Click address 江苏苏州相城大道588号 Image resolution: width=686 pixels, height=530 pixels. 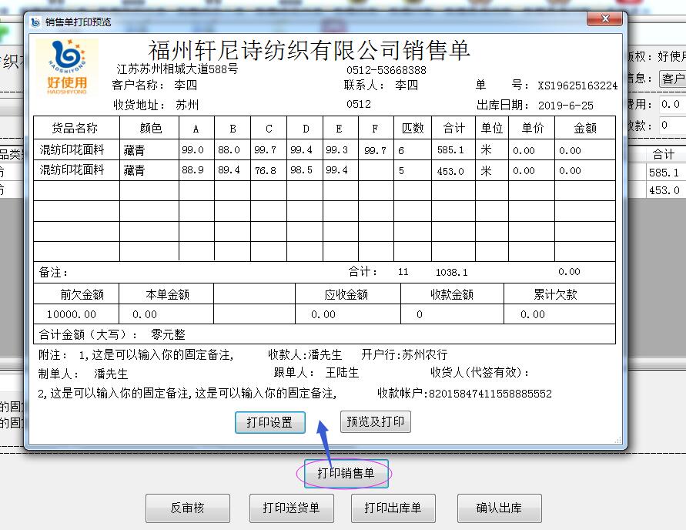click(177, 69)
